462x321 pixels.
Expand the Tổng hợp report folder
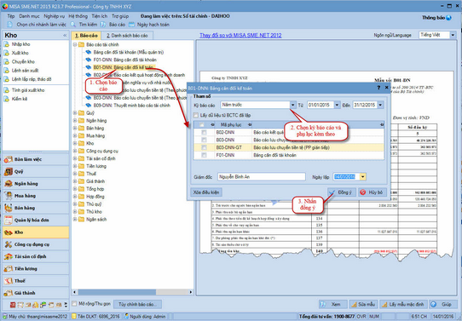tap(75, 189)
